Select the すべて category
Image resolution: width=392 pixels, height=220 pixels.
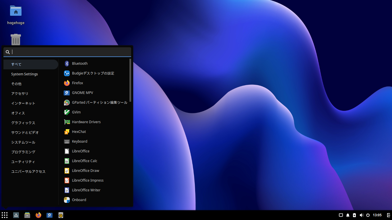tap(31, 64)
